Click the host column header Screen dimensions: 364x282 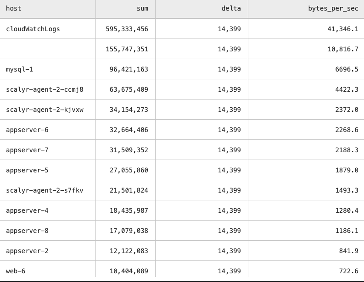(x=14, y=9)
